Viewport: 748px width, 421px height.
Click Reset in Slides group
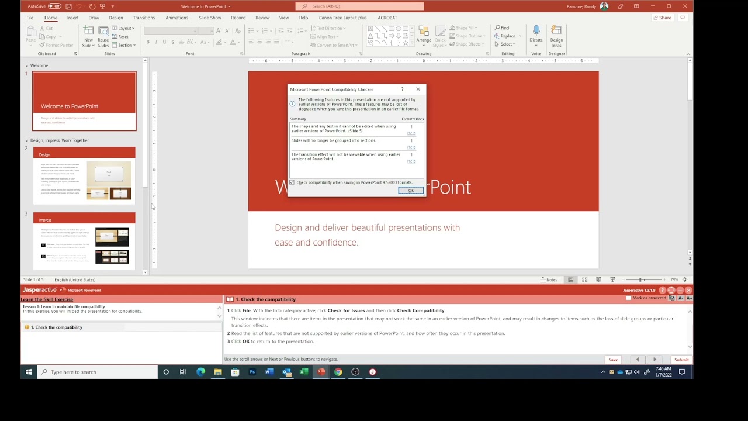[120, 36]
